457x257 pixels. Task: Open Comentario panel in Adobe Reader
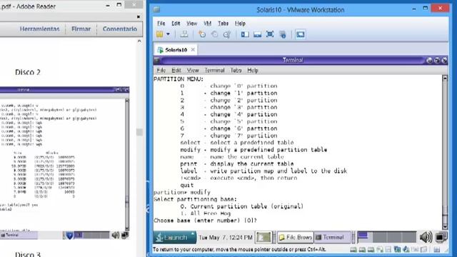pos(120,29)
